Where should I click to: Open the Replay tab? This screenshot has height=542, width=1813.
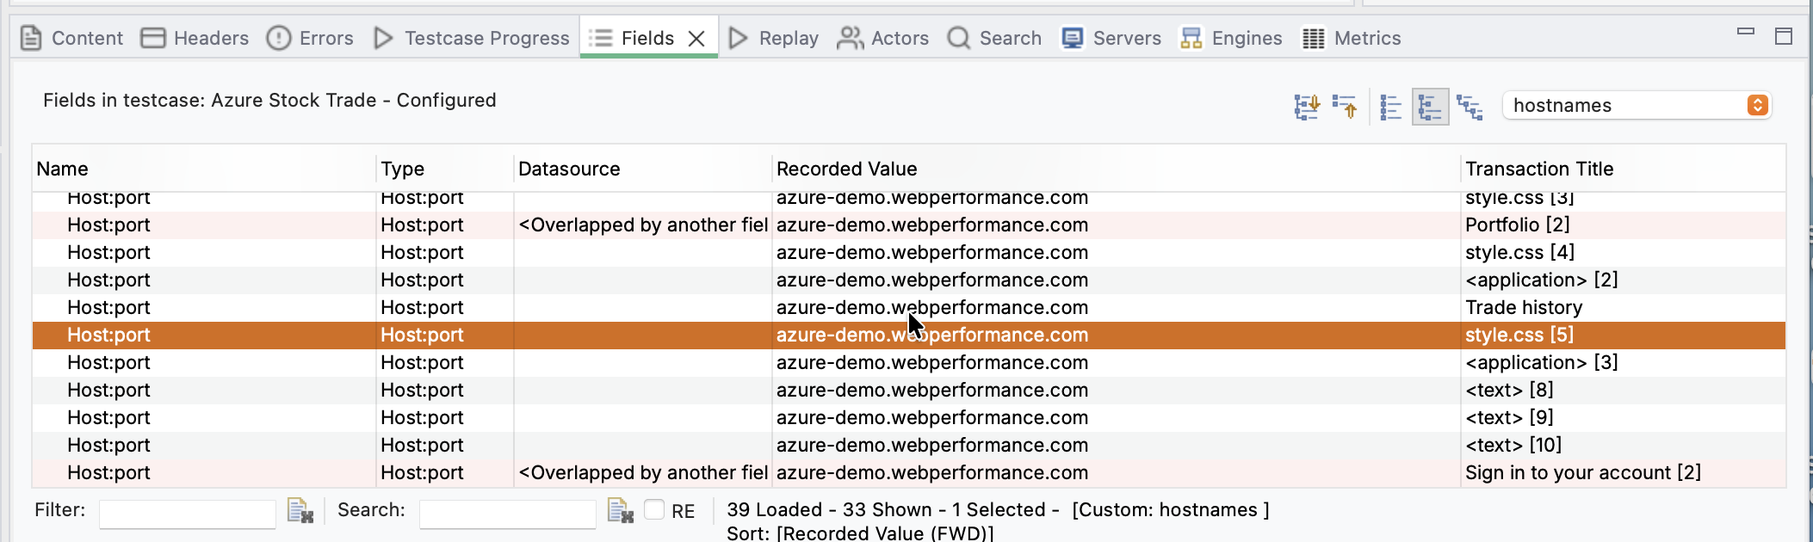point(773,38)
